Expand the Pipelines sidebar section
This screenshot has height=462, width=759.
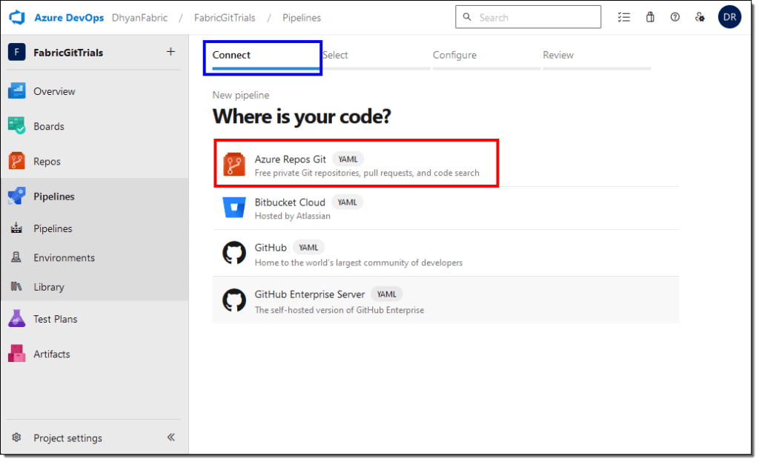[x=53, y=197]
